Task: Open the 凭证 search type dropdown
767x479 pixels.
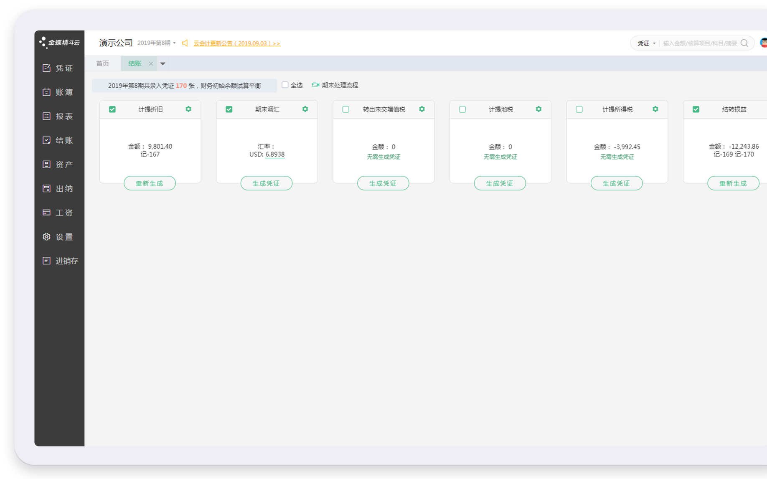Action: 646,43
